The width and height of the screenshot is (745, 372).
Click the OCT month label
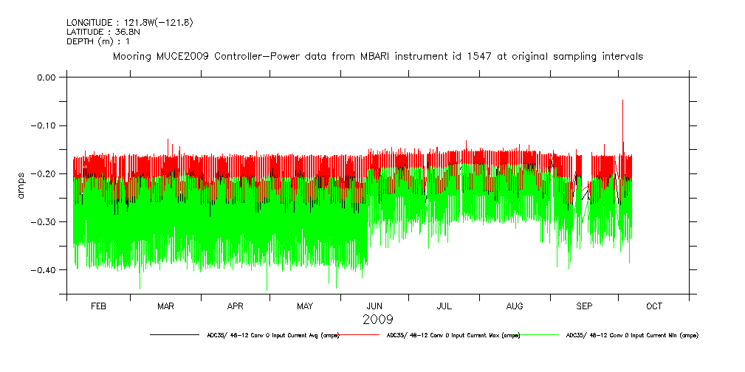[x=654, y=306]
